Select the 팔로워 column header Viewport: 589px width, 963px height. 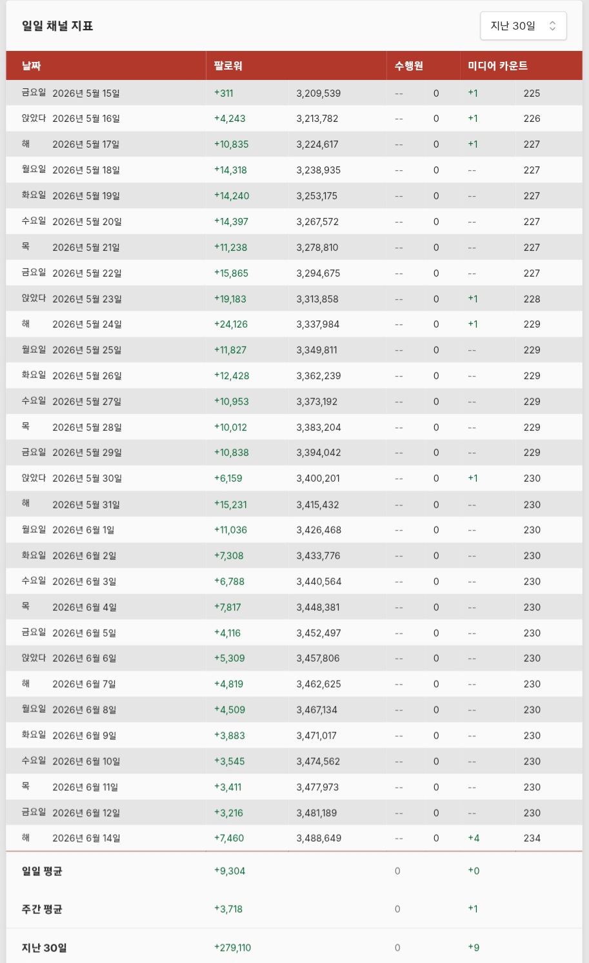click(x=228, y=66)
